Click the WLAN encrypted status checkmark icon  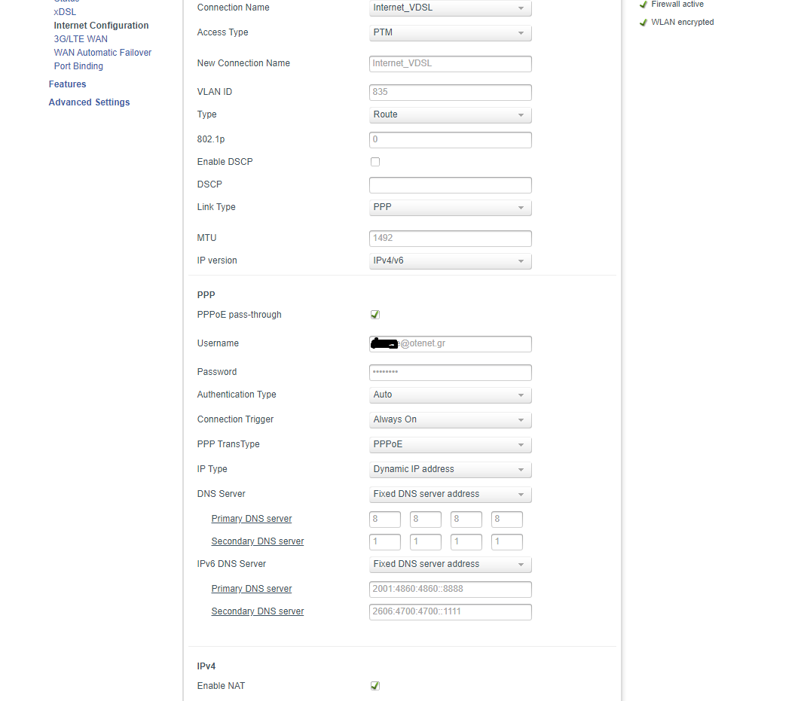pos(643,22)
